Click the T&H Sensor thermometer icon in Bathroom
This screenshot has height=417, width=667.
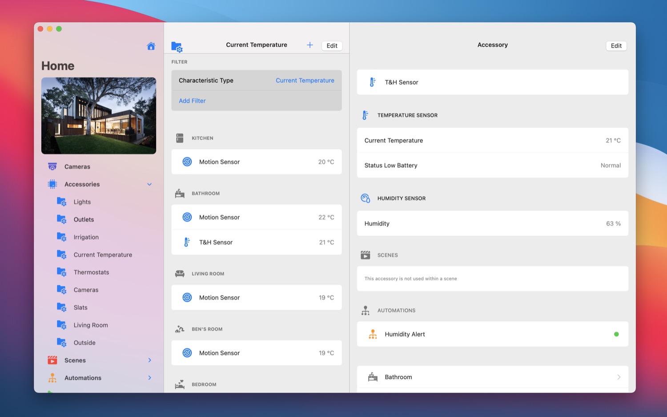187,242
